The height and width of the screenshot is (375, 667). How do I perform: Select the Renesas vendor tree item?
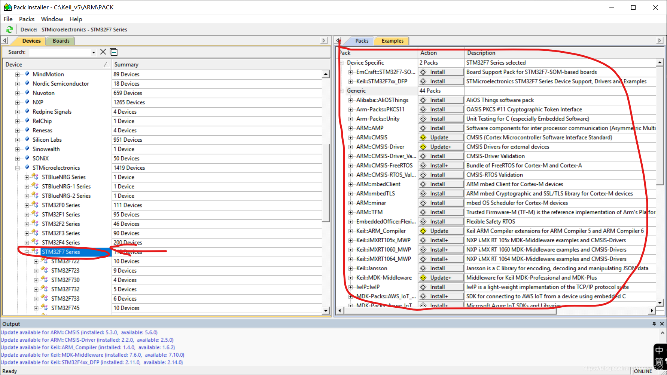(42, 130)
